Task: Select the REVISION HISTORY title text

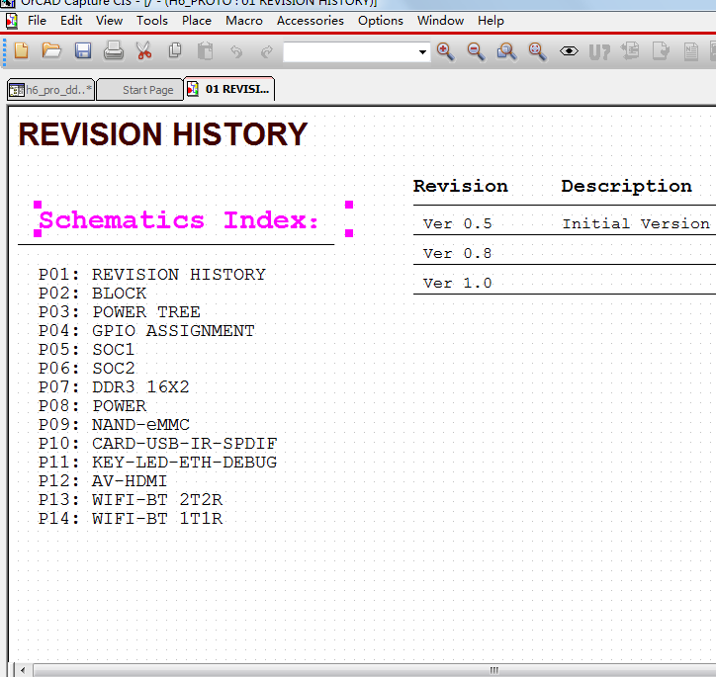Action: (x=163, y=134)
